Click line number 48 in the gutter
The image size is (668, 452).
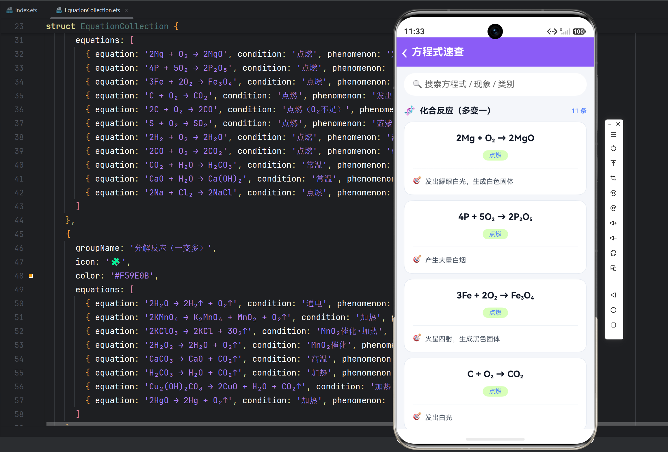(x=19, y=276)
